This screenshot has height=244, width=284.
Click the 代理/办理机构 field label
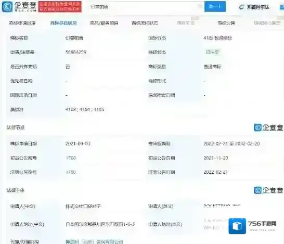pyautogui.click(x=24, y=241)
